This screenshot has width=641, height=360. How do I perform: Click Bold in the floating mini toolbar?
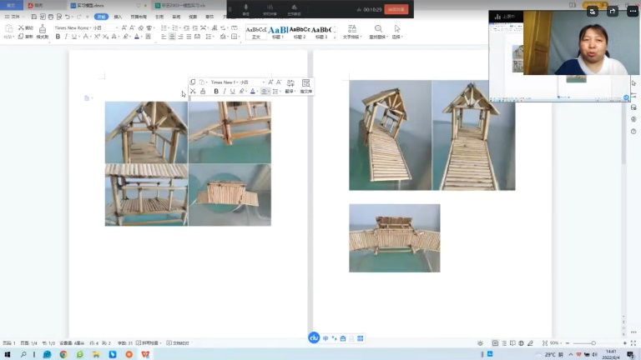pos(216,91)
